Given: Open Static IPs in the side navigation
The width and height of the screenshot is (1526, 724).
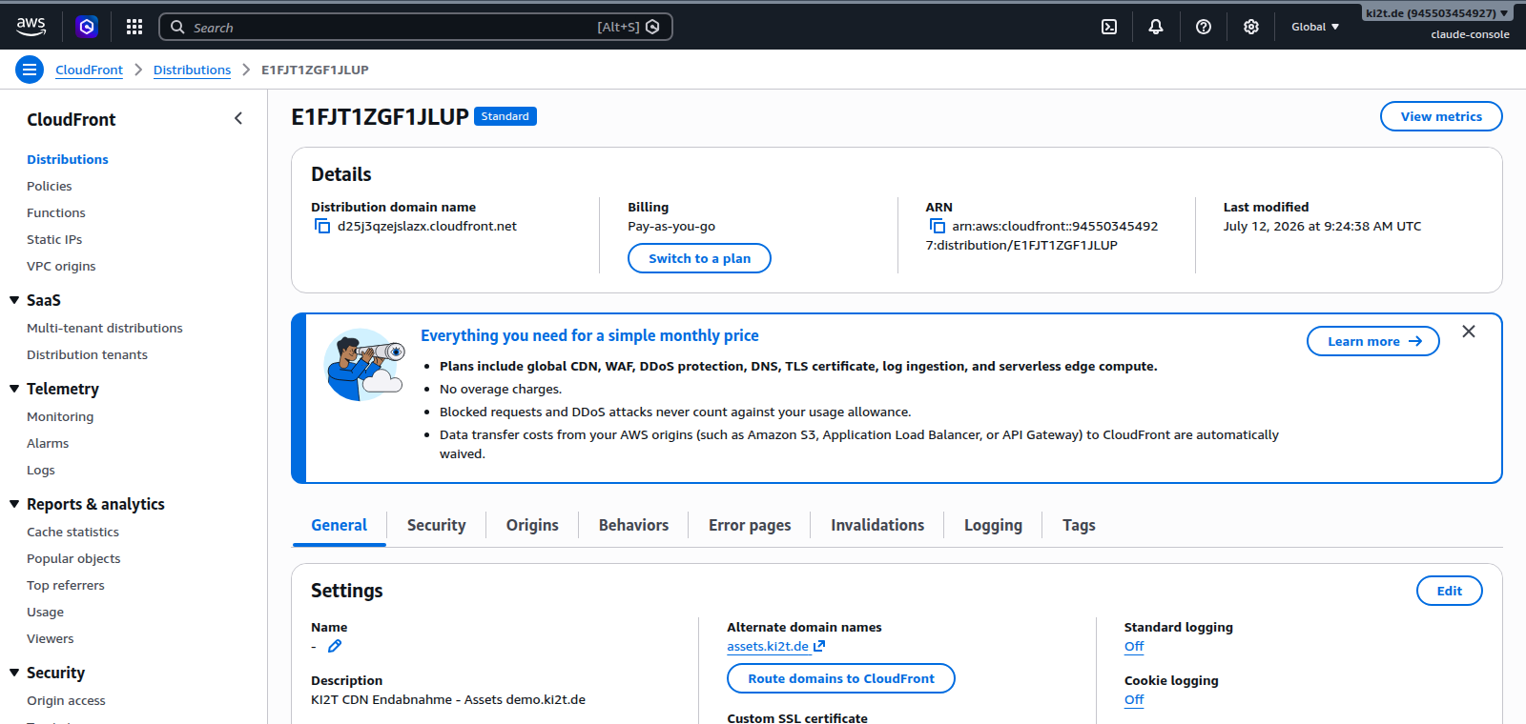Looking at the screenshot, I should 54,239.
